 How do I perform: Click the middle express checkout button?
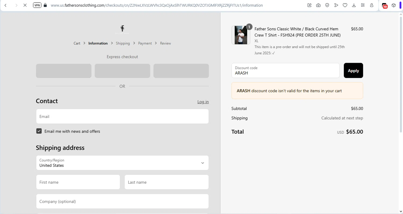(122, 71)
